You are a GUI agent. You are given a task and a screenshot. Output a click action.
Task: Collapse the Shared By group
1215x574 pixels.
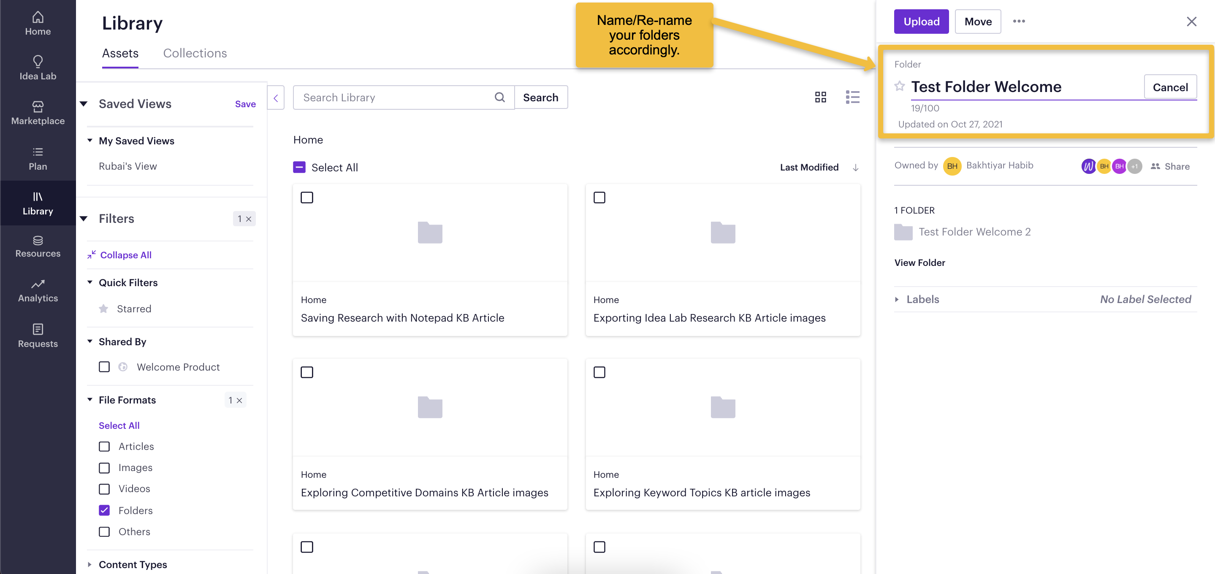89,341
